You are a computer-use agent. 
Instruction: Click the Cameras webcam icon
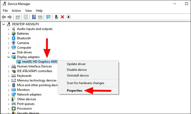pyautogui.click(x=14, y=43)
